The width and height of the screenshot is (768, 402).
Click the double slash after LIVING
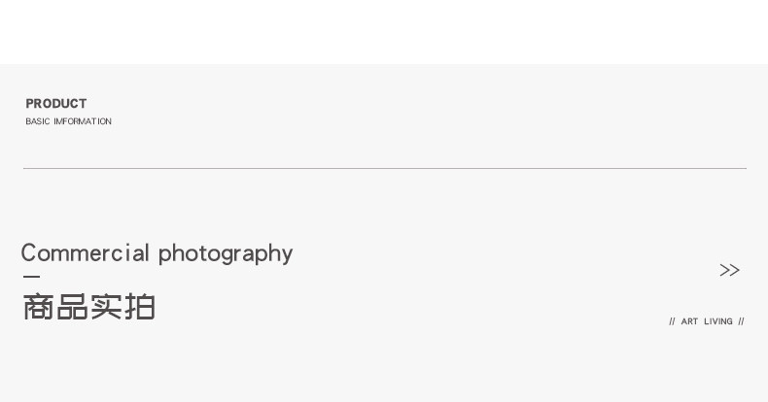point(741,321)
